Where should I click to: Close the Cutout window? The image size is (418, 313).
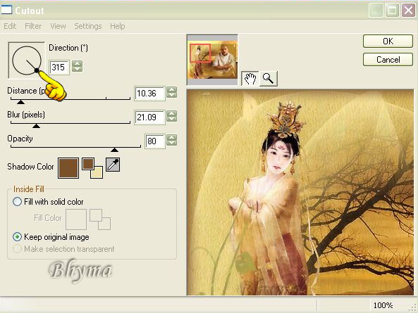(x=408, y=10)
